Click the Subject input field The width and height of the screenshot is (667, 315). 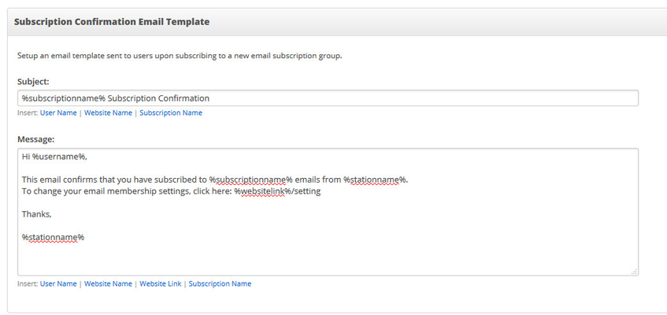pyautogui.click(x=328, y=98)
